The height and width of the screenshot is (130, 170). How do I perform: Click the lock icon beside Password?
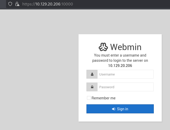pyautogui.click(x=92, y=87)
